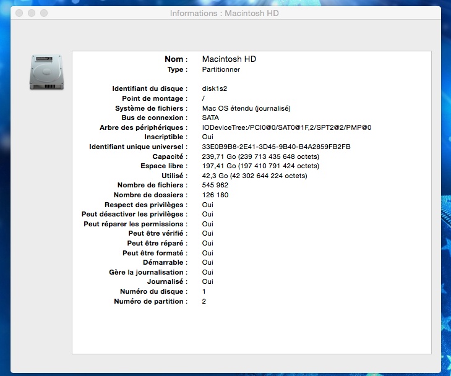This screenshot has height=376, width=451.
Task: Click the 'Identifiant unique universel :' label
Action: click(x=139, y=147)
